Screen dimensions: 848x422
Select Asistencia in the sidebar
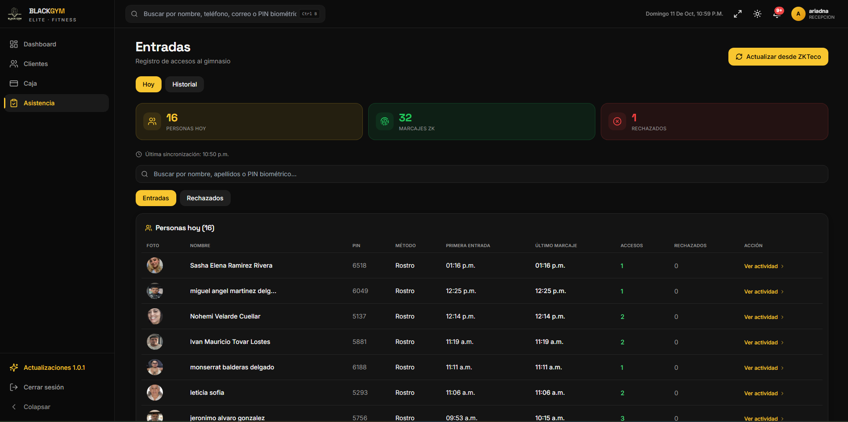(x=56, y=103)
